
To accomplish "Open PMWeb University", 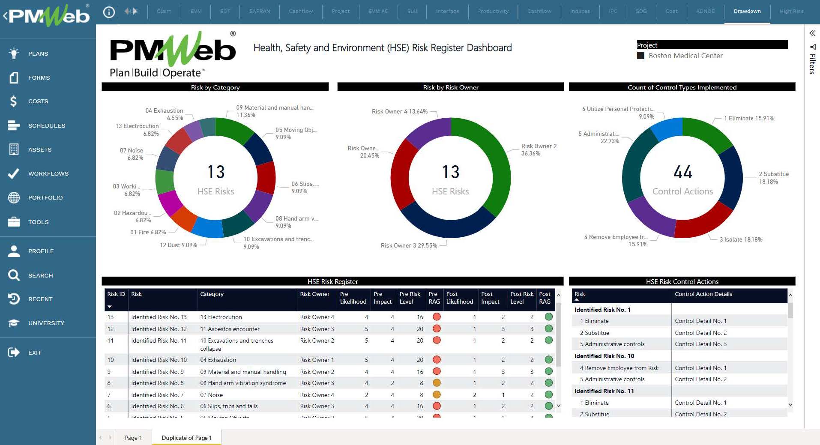I will pos(46,323).
